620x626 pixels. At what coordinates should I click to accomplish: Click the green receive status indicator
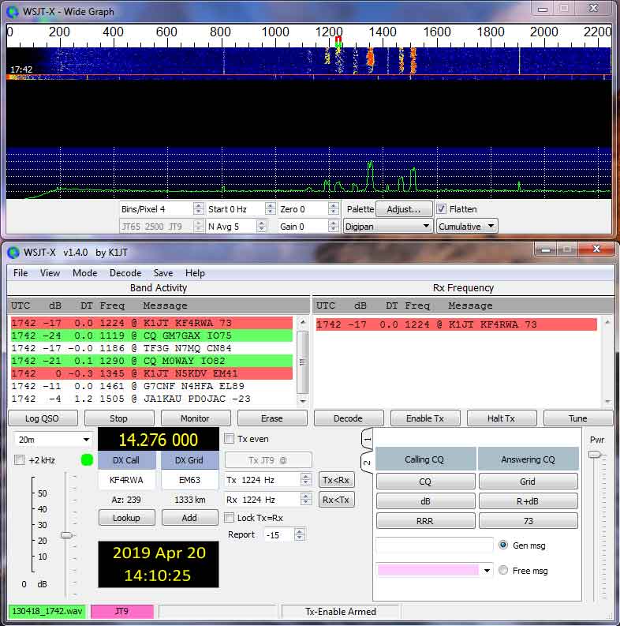pyautogui.click(x=87, y=460)
